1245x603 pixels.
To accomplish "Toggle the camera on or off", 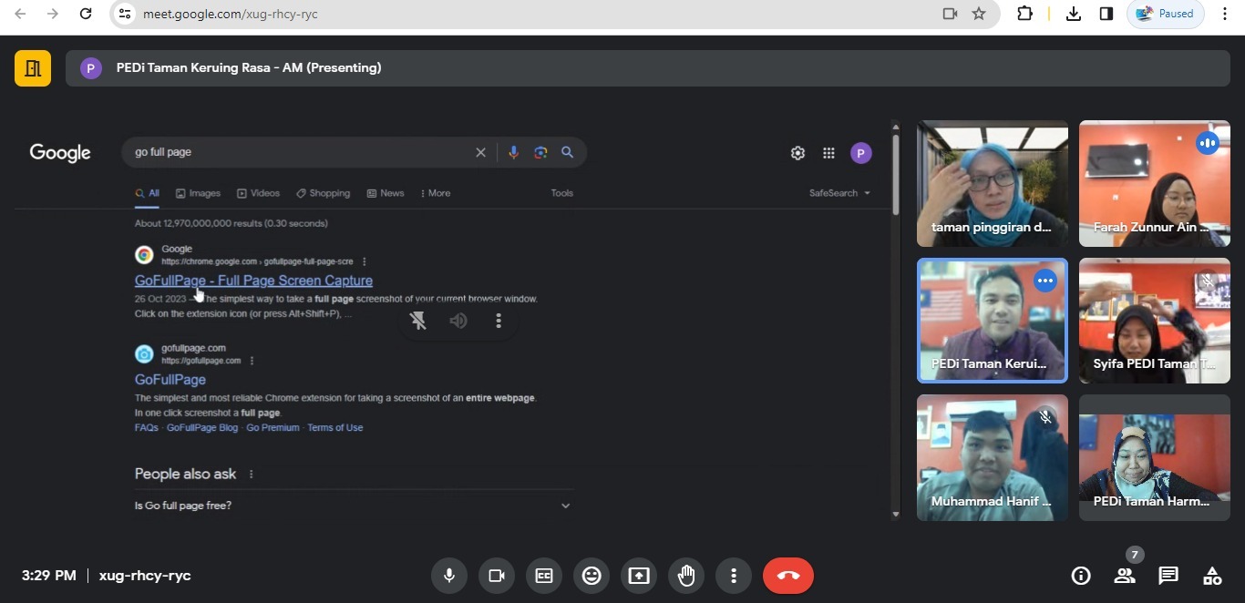I will (x=497, y=576).
